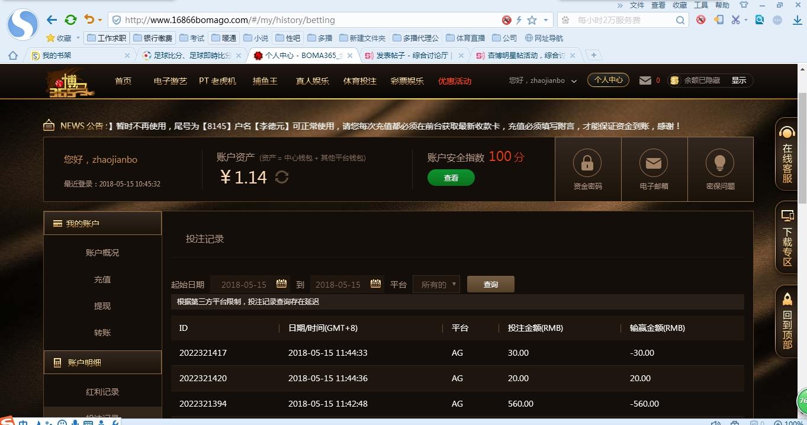Switch to the 我的书架 tab
The width and height of the screenshot is (807, 425).
(80, 55)
